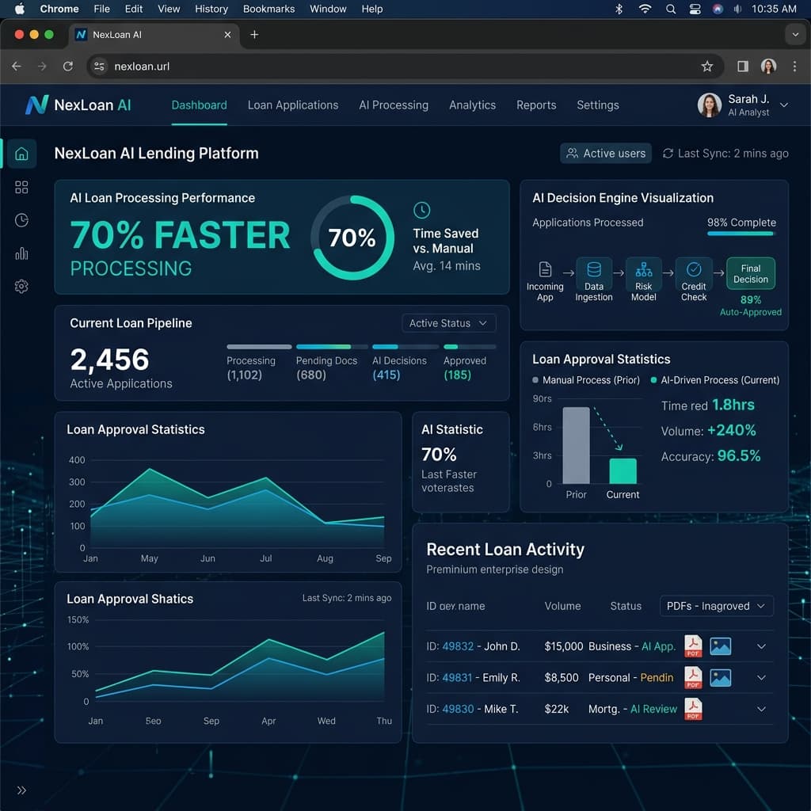Click the Credit Check step icon

(694, 270)
